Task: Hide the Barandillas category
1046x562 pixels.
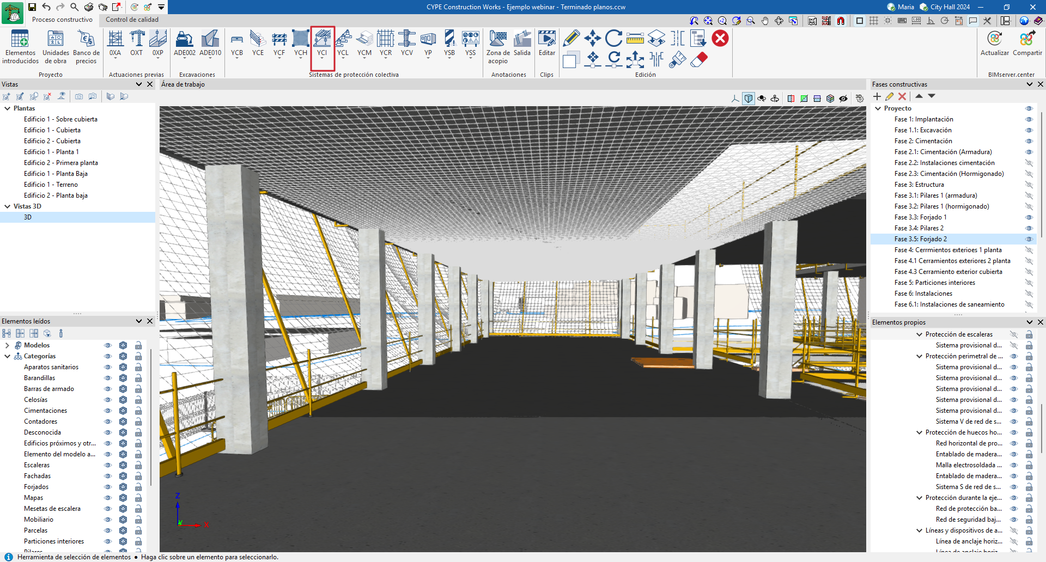Action: 108,378
